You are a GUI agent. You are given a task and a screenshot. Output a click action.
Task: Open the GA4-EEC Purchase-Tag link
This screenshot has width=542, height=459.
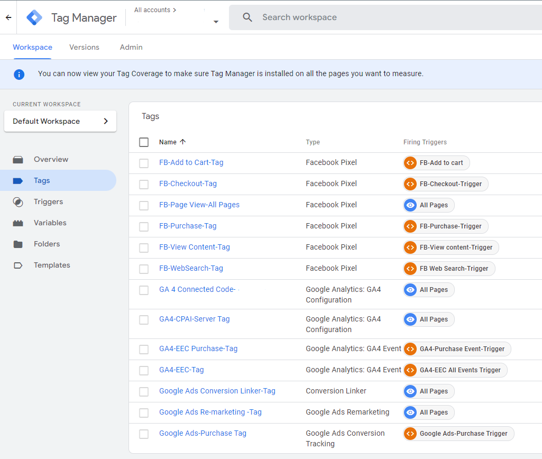coord(198,348)
